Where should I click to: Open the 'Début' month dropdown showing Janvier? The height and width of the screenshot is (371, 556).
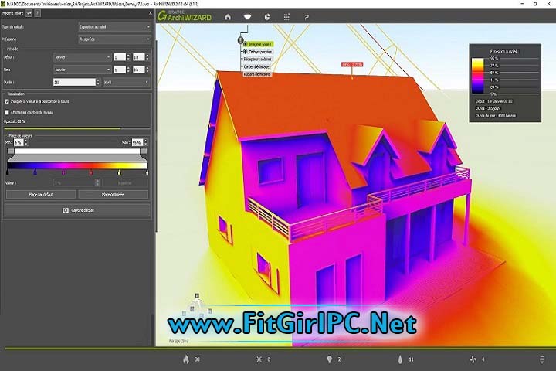[81, 57]
